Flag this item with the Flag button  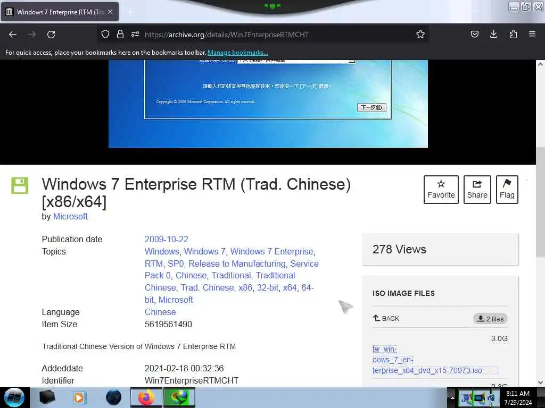(x=507, y=190)
